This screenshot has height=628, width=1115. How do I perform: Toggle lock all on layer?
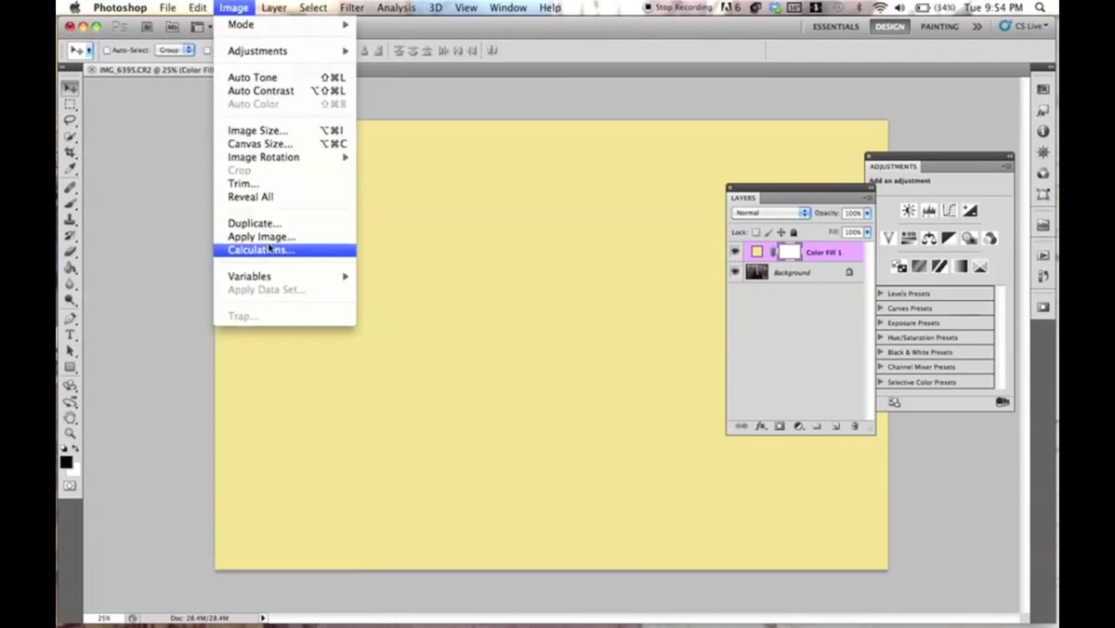(x=793, y=232)
